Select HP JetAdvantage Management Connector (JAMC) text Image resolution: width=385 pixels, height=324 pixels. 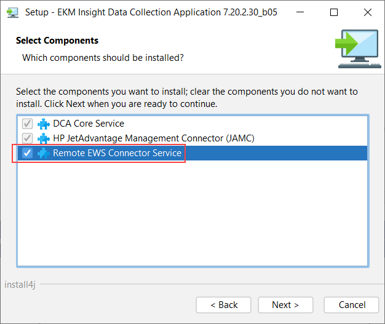(154, 138)
